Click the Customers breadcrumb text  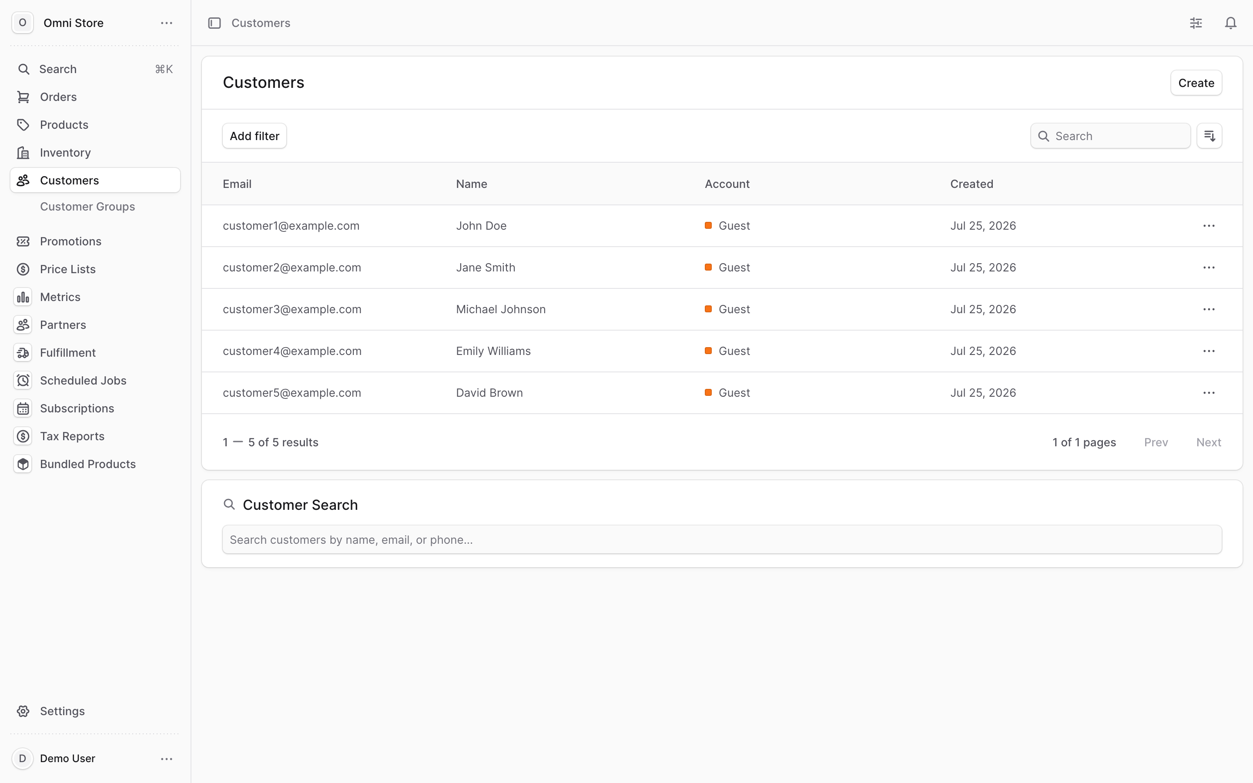click(261, 23)
